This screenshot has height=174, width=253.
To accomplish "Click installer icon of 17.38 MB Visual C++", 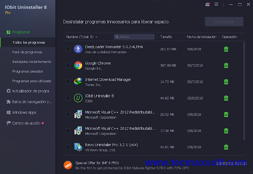I will point(78,131).
